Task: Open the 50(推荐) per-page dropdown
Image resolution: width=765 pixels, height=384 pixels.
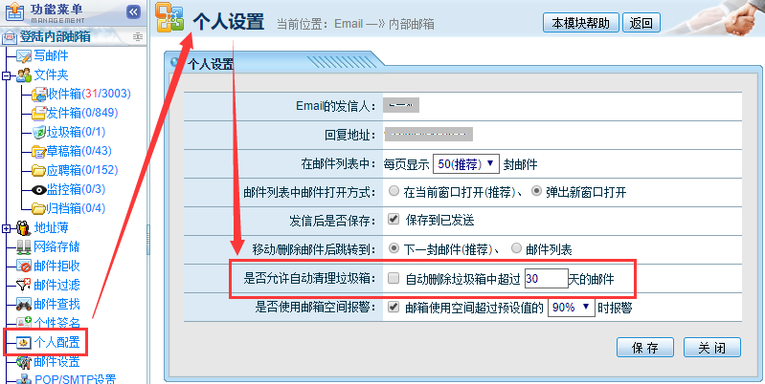Action: (466, 163)
